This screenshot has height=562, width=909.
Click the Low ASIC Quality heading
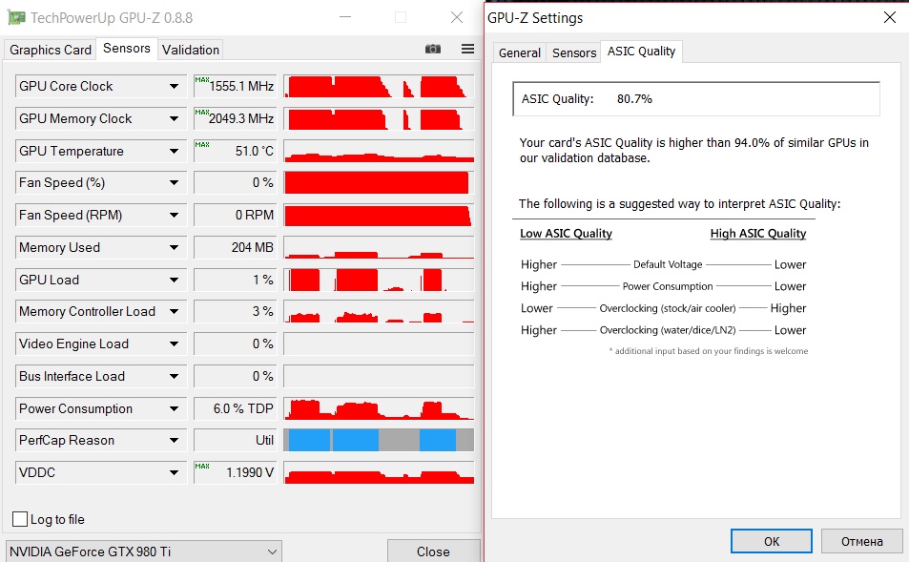pos(566,233)
